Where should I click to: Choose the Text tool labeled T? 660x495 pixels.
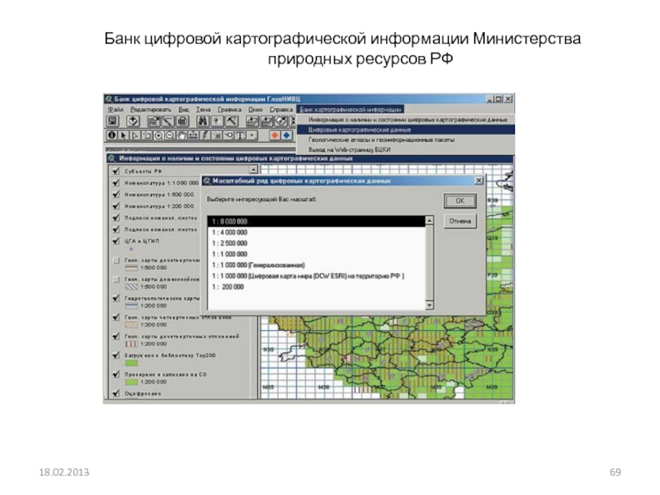coord(240,135)
